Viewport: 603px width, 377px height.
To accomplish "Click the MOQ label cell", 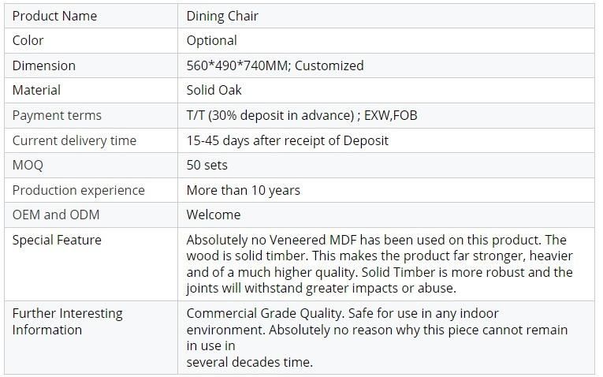I will [x=91, y=165].
